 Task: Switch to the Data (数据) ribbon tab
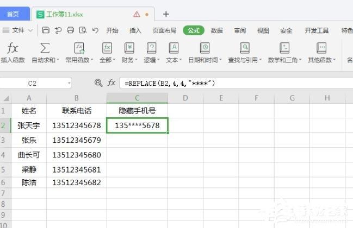216,30
